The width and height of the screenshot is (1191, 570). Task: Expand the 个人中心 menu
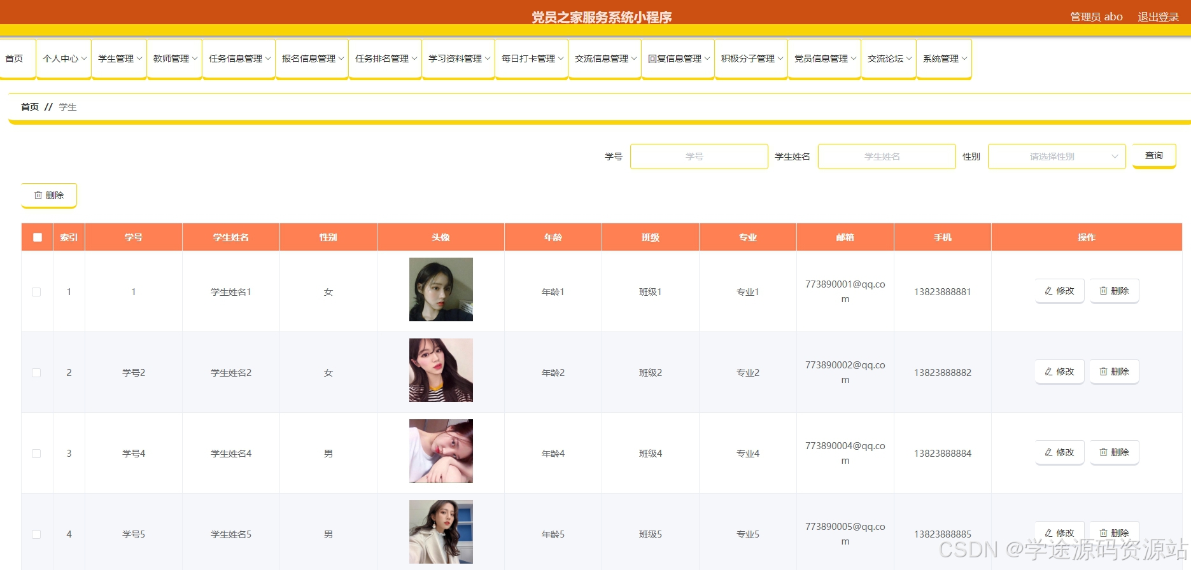[64, 59]
